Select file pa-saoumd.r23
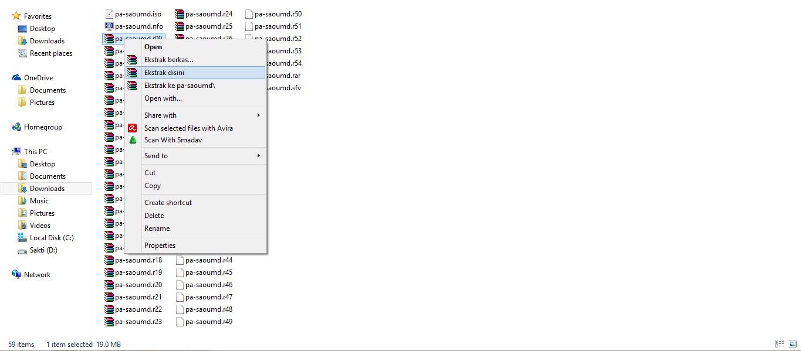This screenshot has height=351, width=801. click(134, 321)
